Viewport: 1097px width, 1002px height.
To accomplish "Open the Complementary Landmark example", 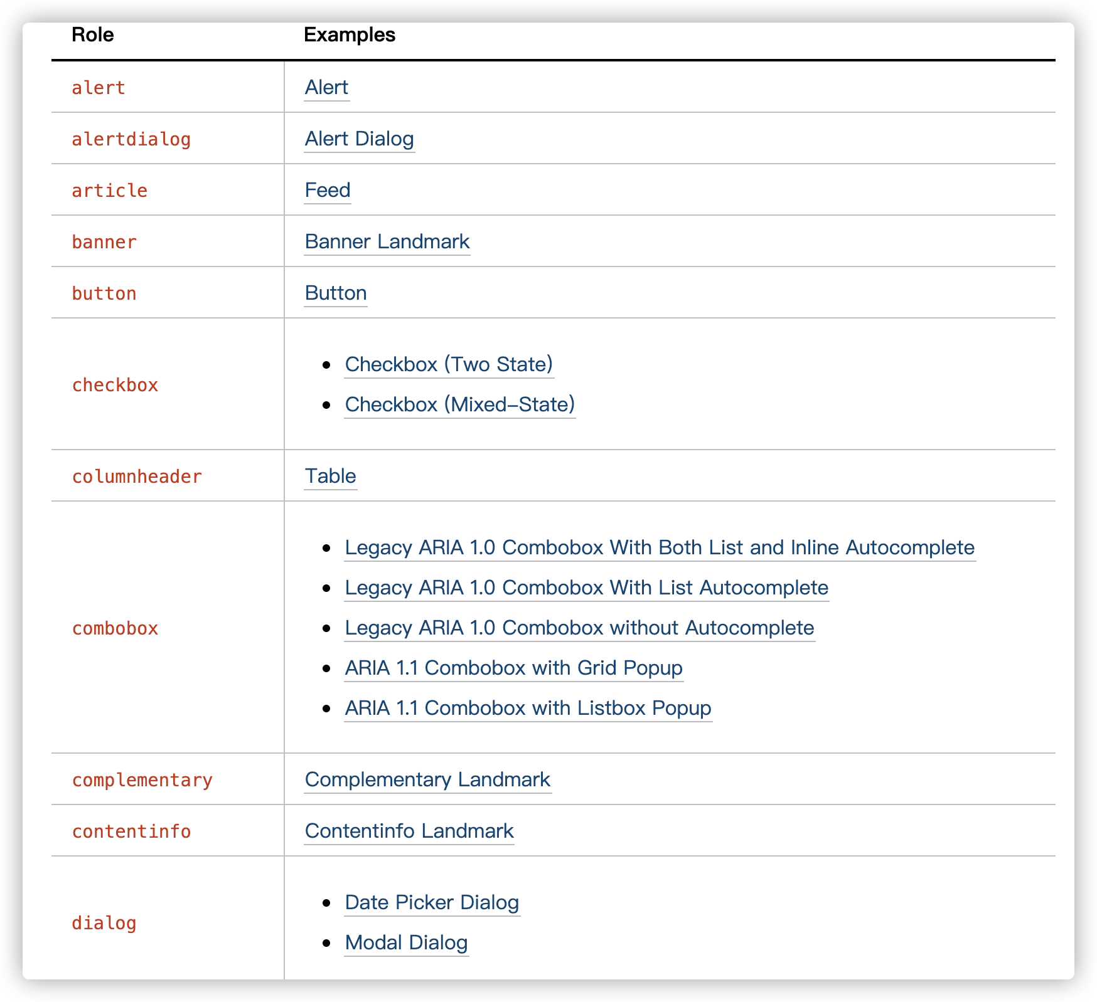I will (427, 779).
